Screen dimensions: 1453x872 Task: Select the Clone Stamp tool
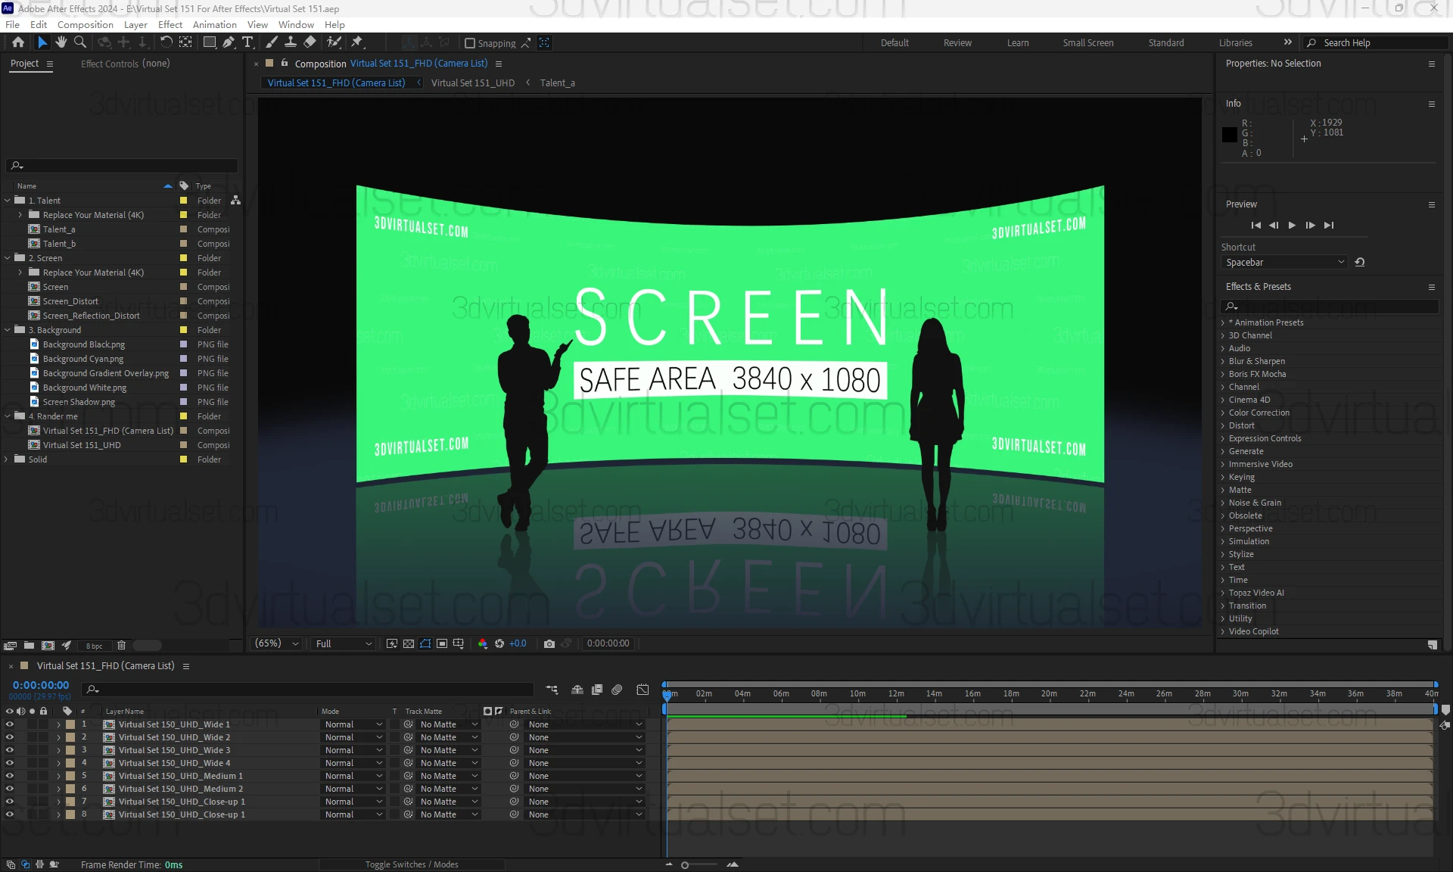[x=291, y=42]
